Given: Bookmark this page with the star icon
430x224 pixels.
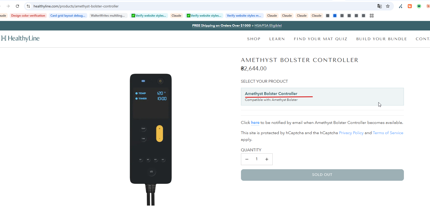Looking at the screenshot, I should click(x=388, y=6).
